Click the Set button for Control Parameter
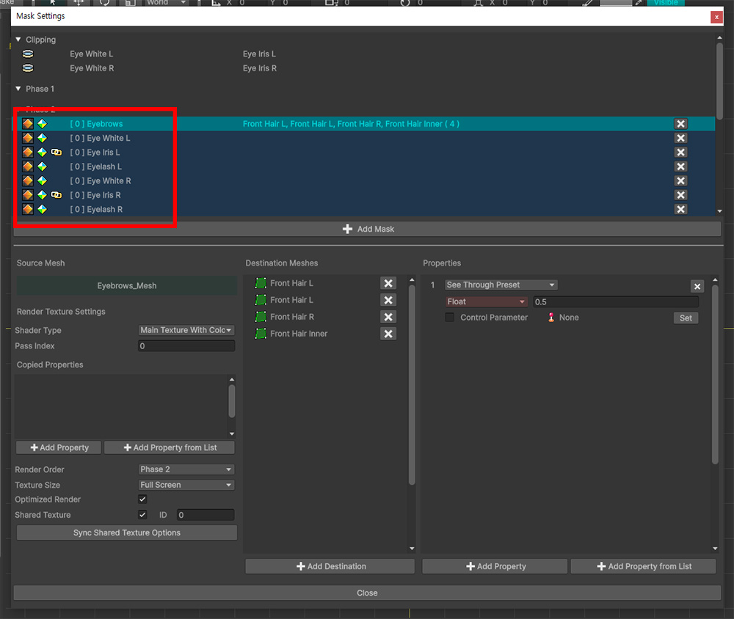 [x=686, y=318]
